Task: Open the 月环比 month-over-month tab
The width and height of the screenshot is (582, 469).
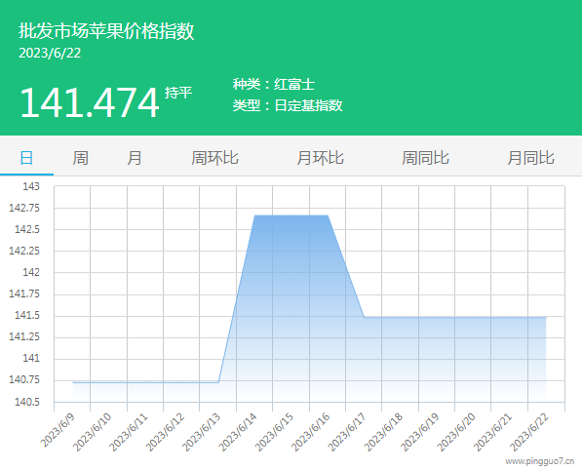Action: point(320,158)
